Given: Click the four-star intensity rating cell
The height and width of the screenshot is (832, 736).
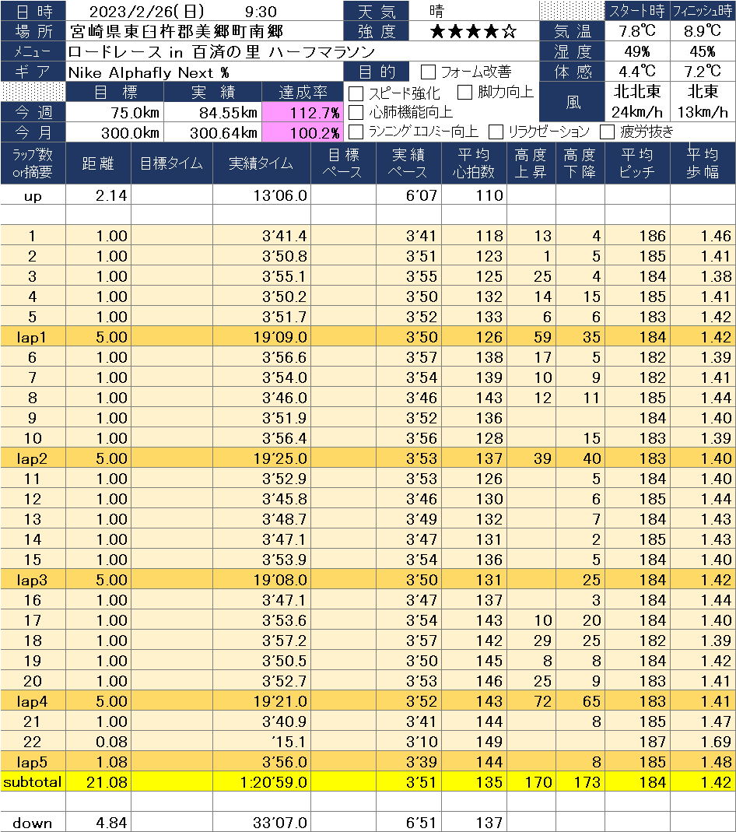Looking at the screenshot, I should click(473, 32).
